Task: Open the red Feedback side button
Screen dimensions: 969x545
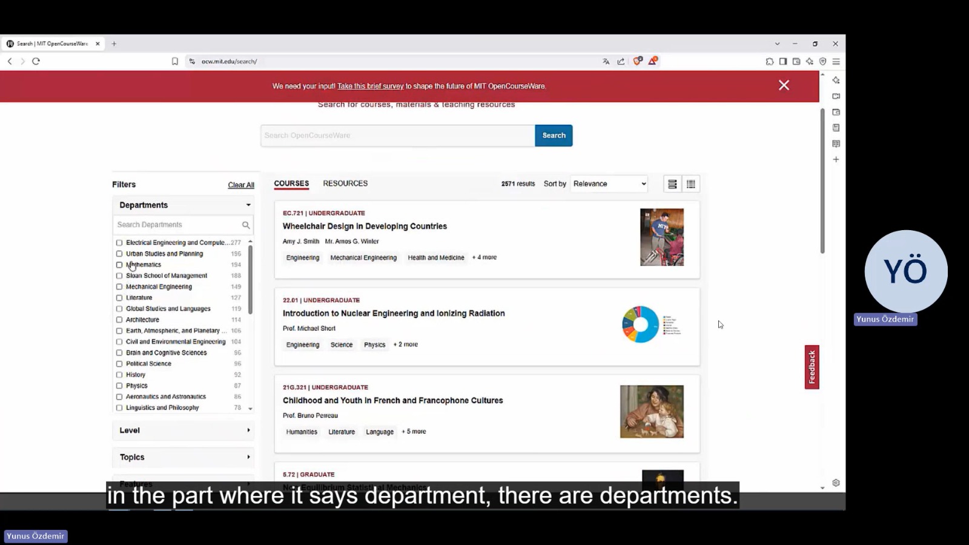Action: [x=812, y=367]
